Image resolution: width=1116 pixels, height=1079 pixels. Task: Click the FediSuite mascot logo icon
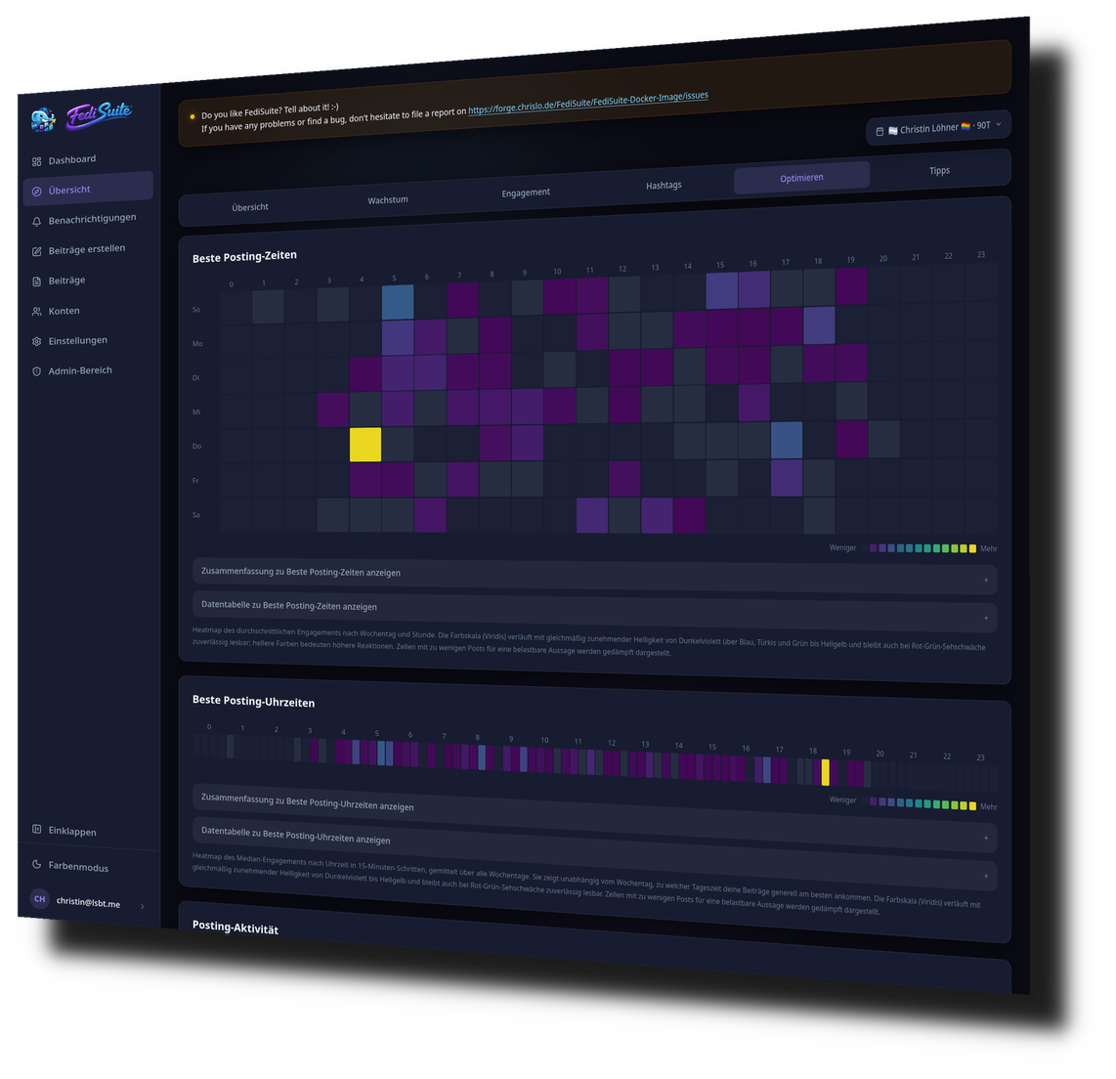43,119
